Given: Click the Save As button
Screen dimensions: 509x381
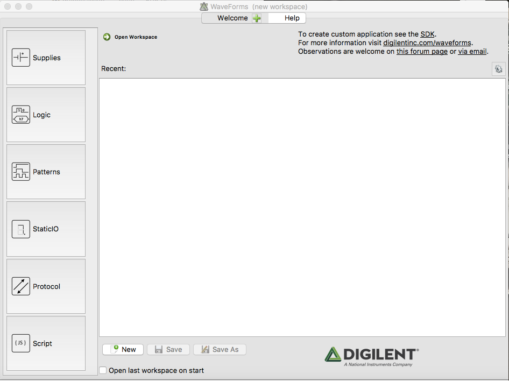Looking at the screenshot, I should click(x=220, y=350).
